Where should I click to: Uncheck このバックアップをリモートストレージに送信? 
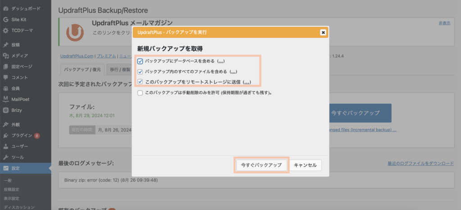pyautogui.click(x=140, y=82)
